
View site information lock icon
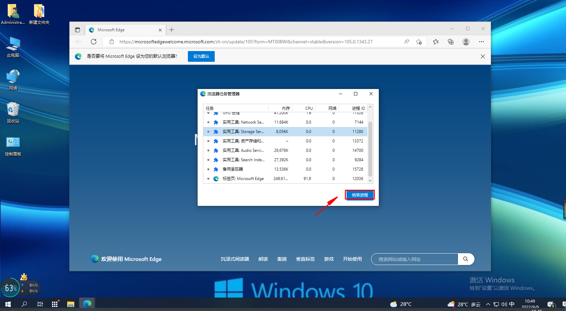[x=112, y=42]
